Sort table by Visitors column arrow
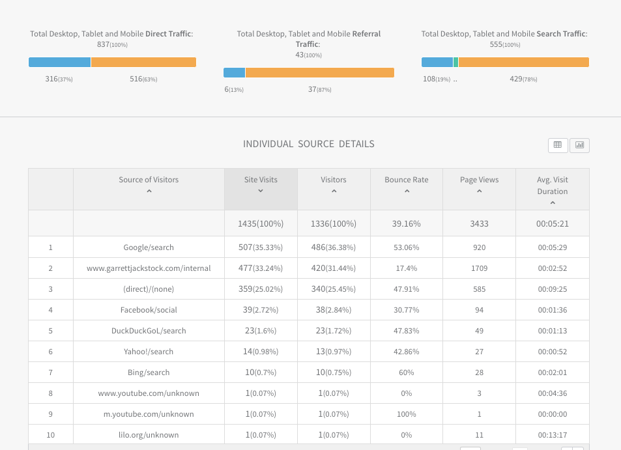 [x=334, y=191]
